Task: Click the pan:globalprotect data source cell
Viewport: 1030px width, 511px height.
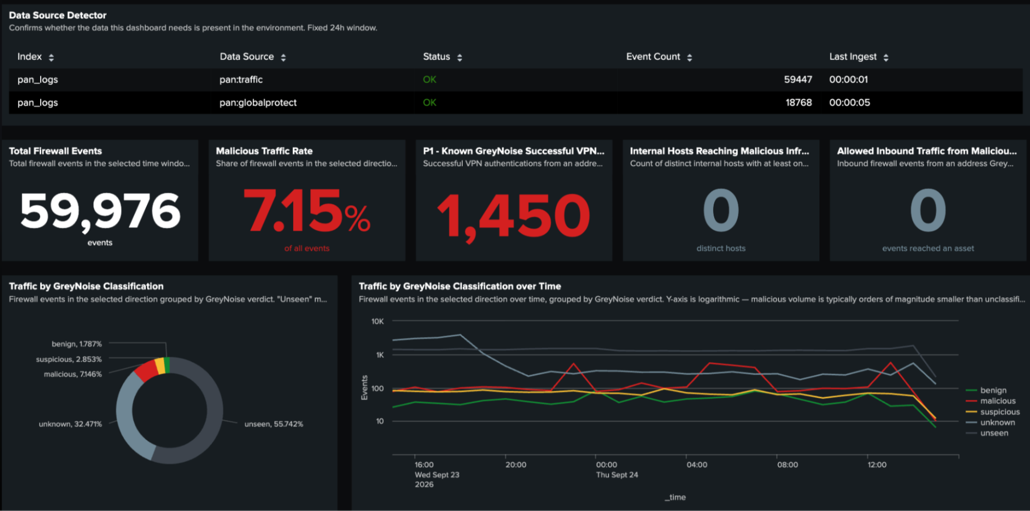Action: pyautogui.click(x=258, y=103)
